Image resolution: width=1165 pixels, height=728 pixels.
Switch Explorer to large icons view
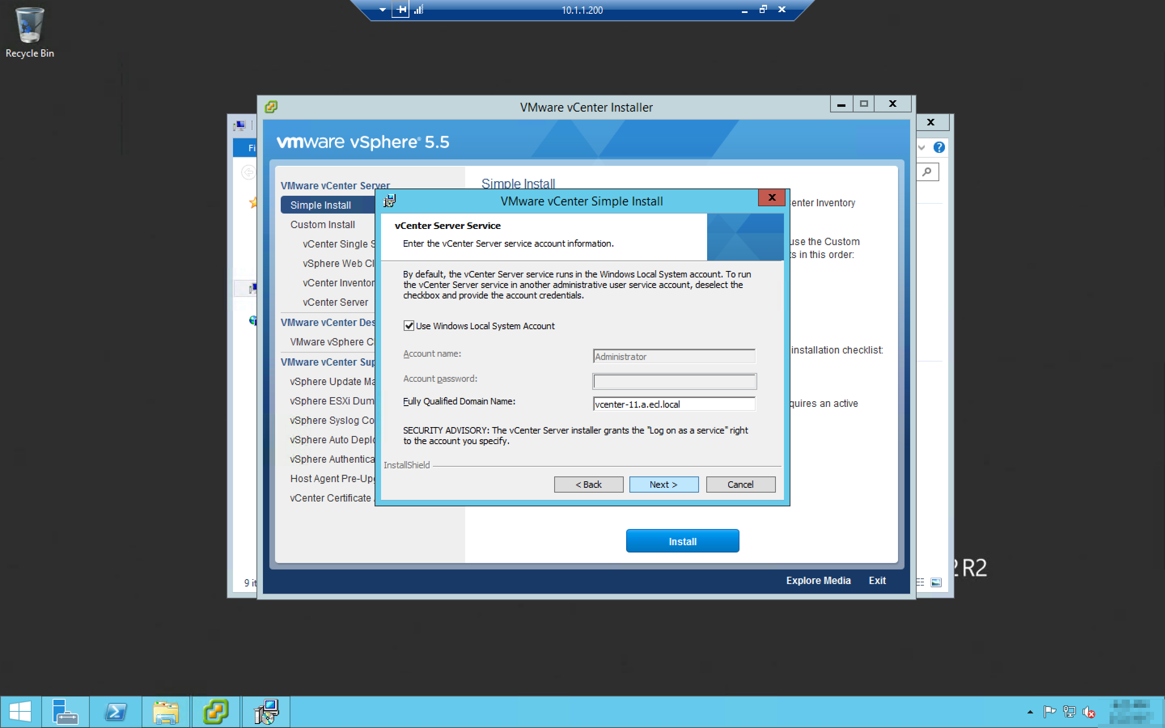coord(936,582)
